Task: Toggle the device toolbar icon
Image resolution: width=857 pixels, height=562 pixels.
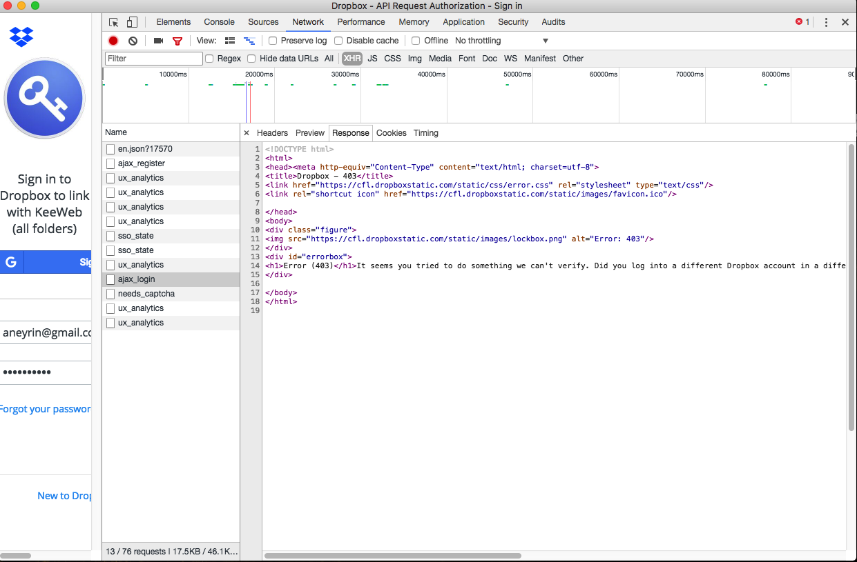Action: coord(132,22)
